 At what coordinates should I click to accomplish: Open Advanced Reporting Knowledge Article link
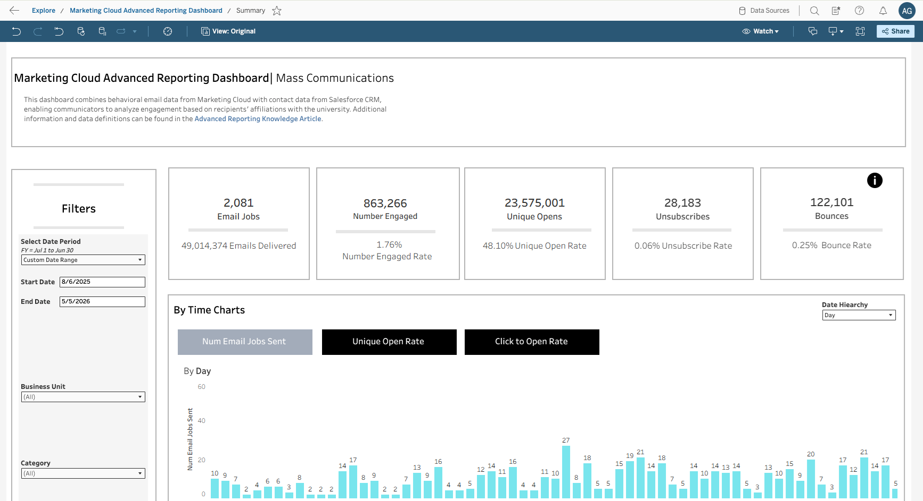point(258,119)
